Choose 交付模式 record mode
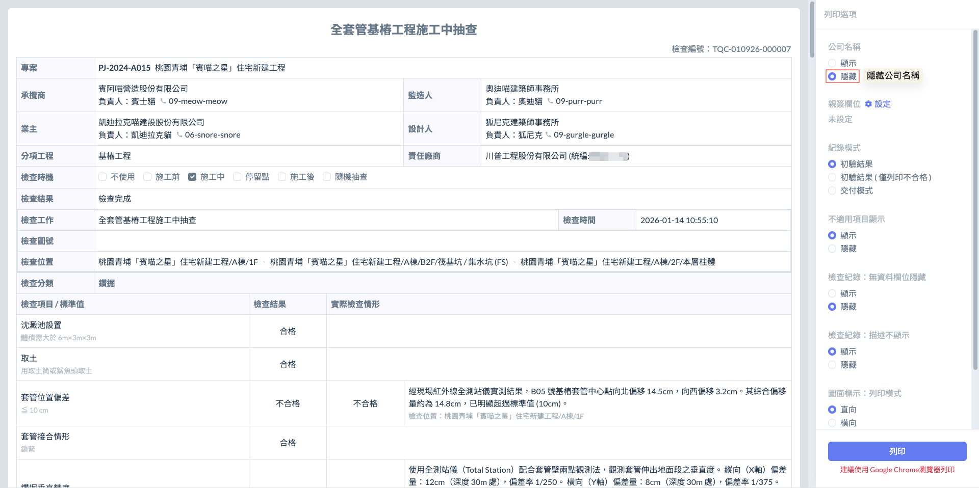The width and height of the screenshot is (979, 488). [832, 191]
